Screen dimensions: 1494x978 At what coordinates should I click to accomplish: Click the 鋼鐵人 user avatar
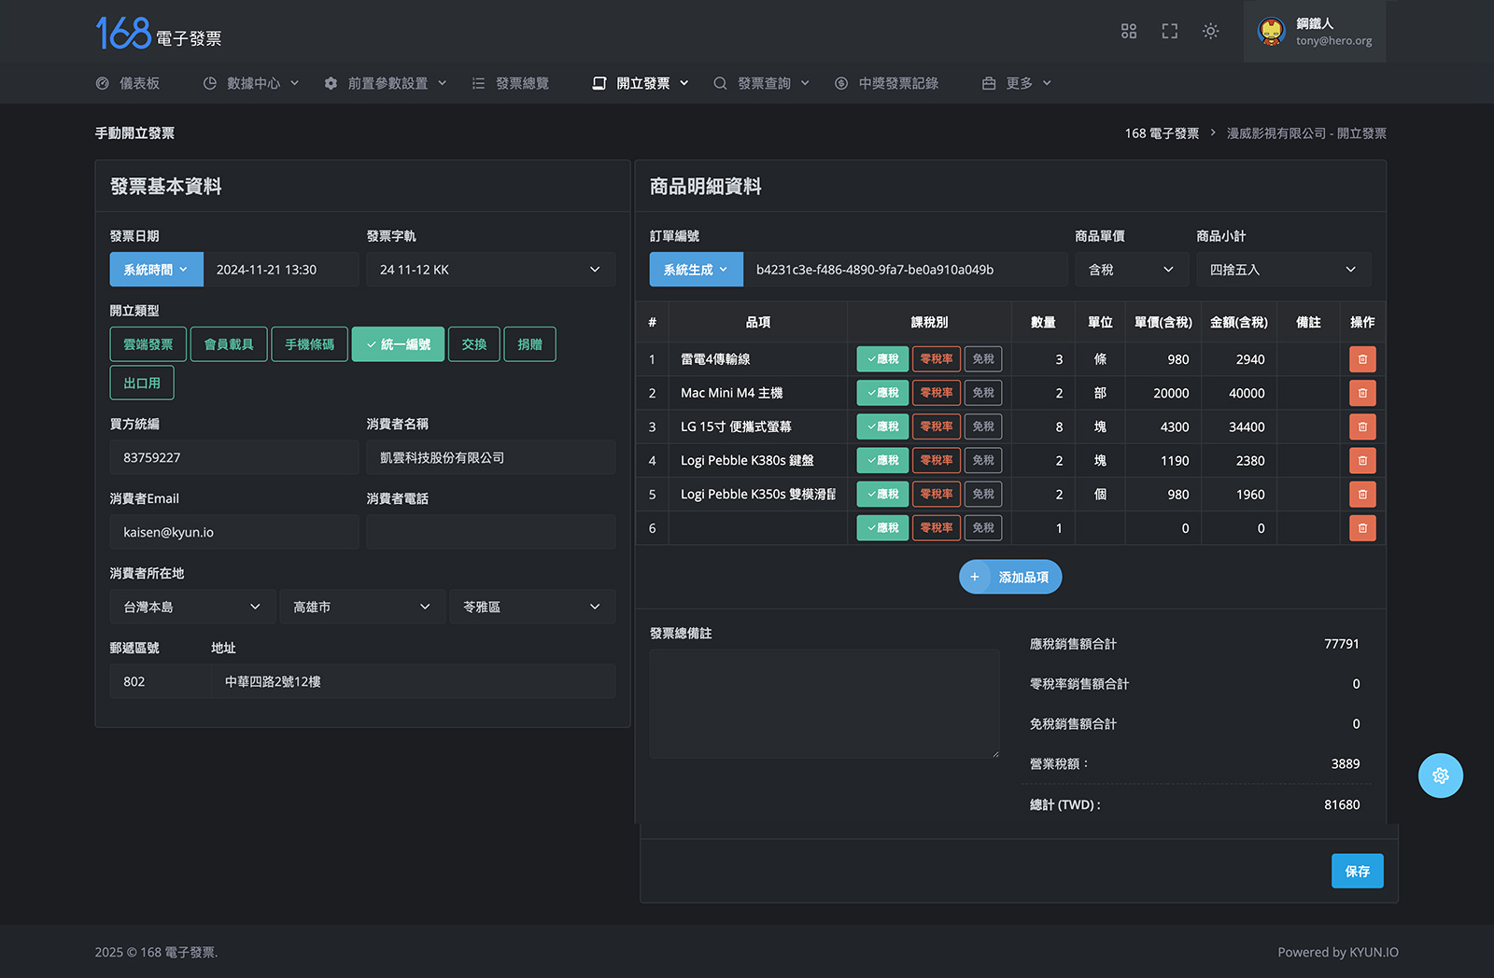[1271, 32]
